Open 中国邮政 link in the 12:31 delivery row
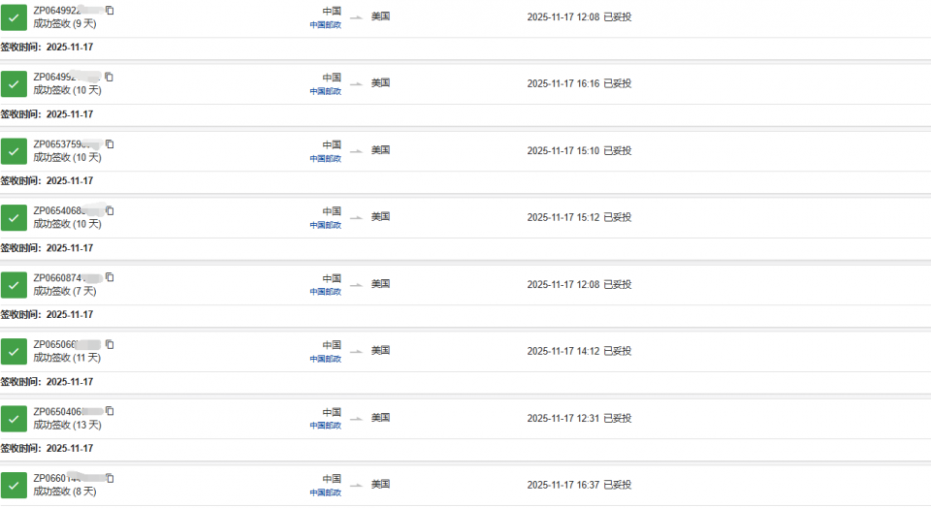Screen dimensions: 931x508 click(325, 426)
